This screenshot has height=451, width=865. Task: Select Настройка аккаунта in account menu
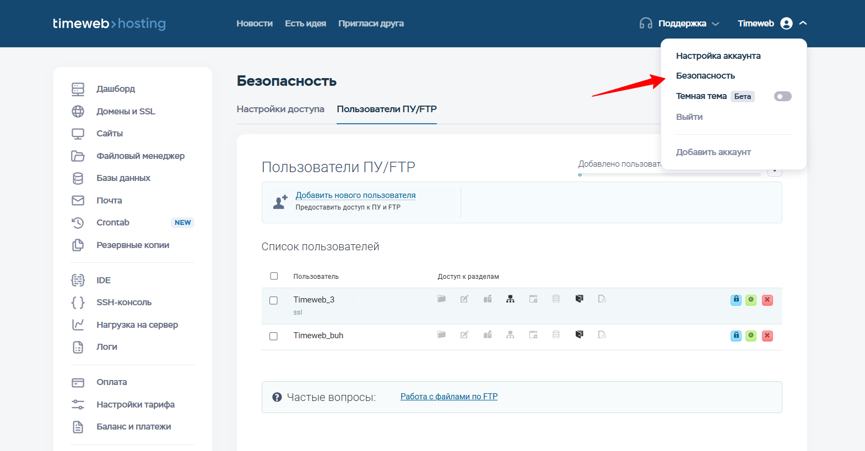(x=718, y=56)
